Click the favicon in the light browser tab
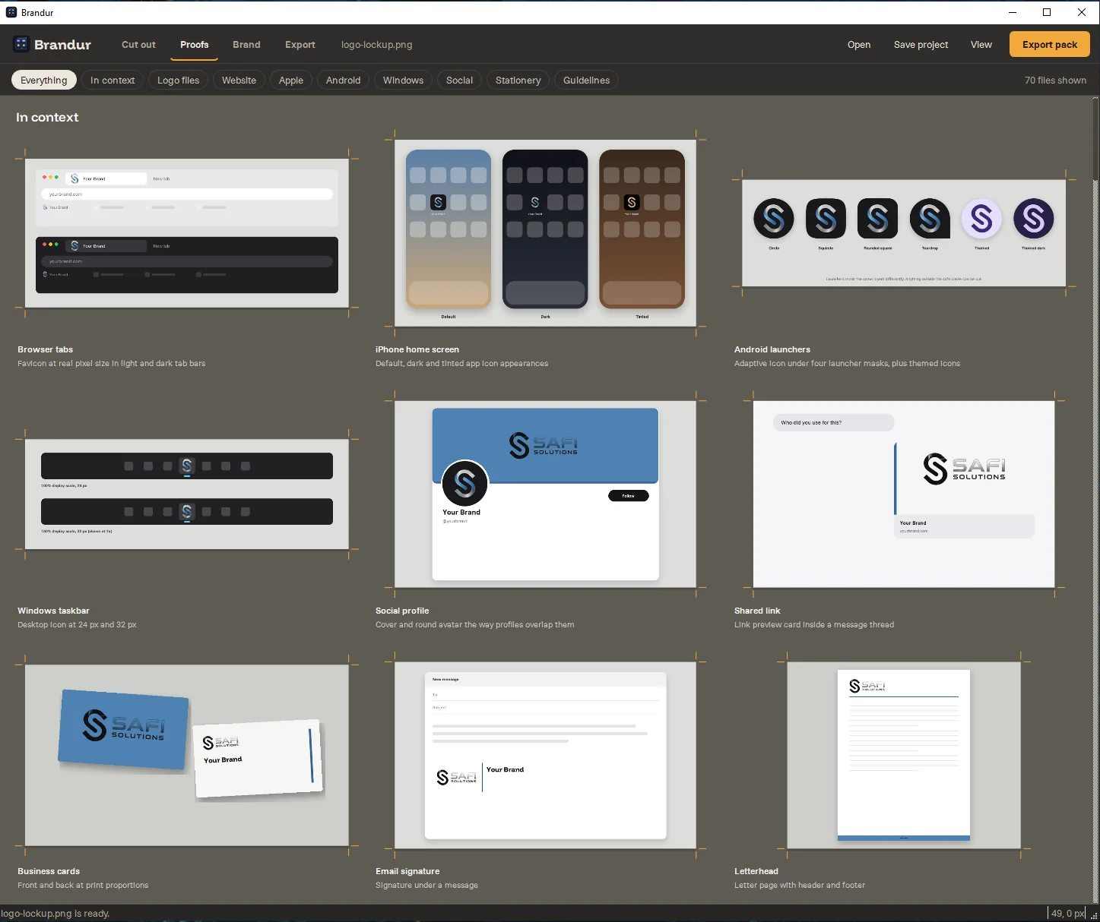 point(74,178)
